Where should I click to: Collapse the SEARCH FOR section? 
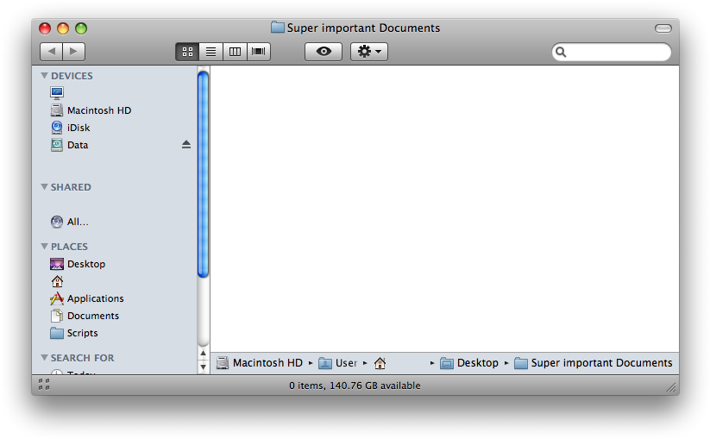(44, 358)
